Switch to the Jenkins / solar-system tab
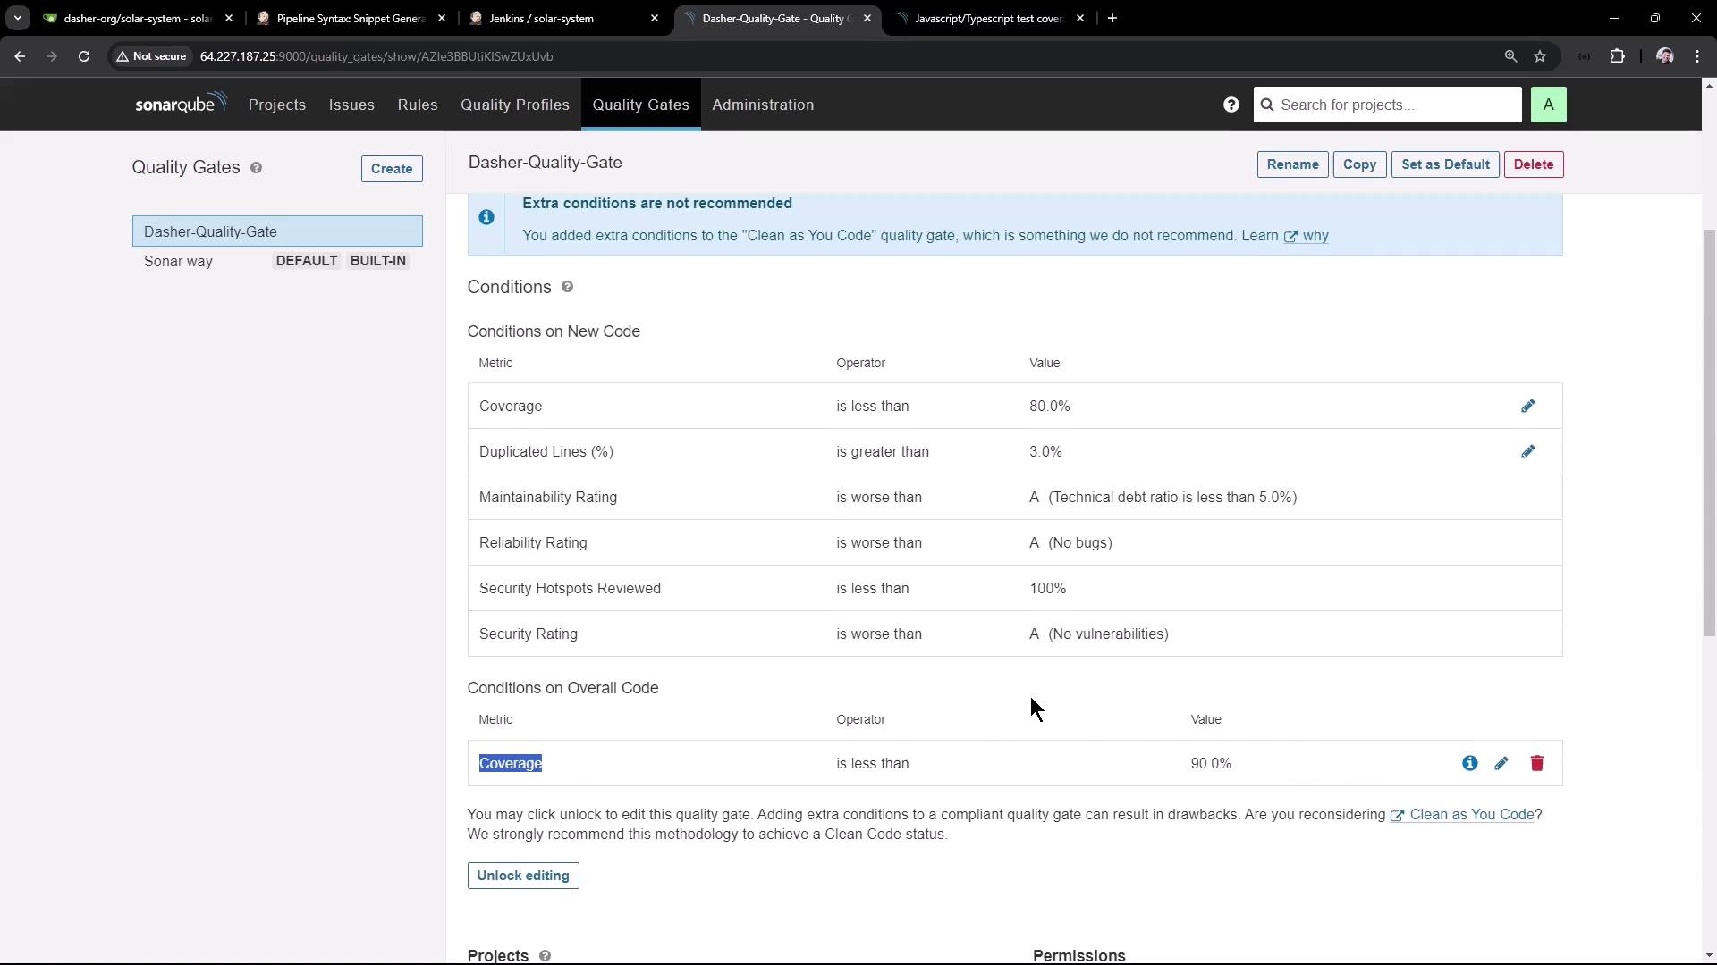 coord(541,18)
